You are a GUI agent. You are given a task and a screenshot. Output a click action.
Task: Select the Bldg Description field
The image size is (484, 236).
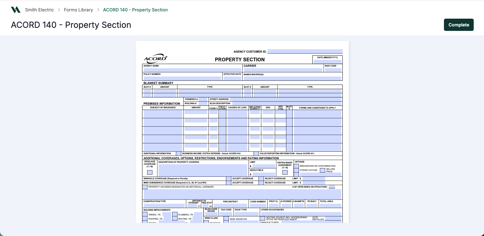click(x=287, y=104)
